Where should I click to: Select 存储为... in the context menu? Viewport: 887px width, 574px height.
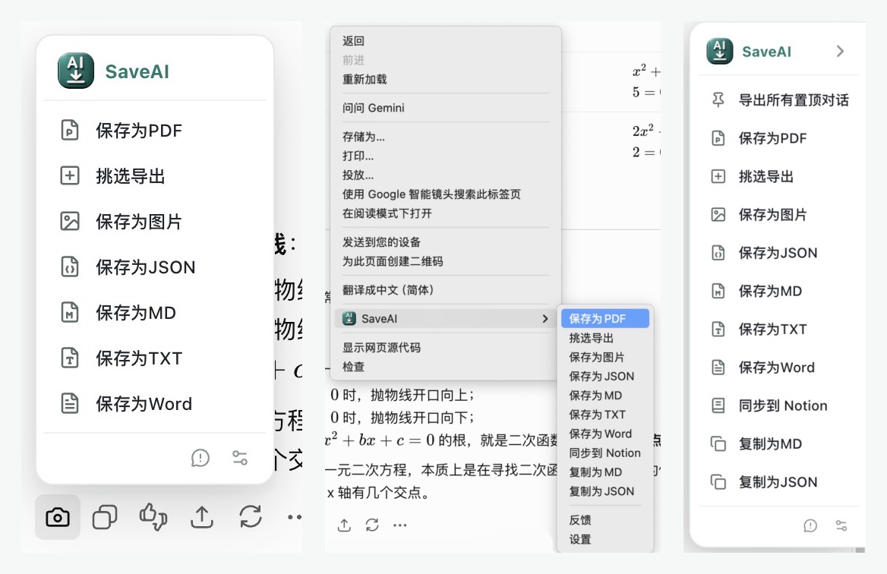point(364,137)
